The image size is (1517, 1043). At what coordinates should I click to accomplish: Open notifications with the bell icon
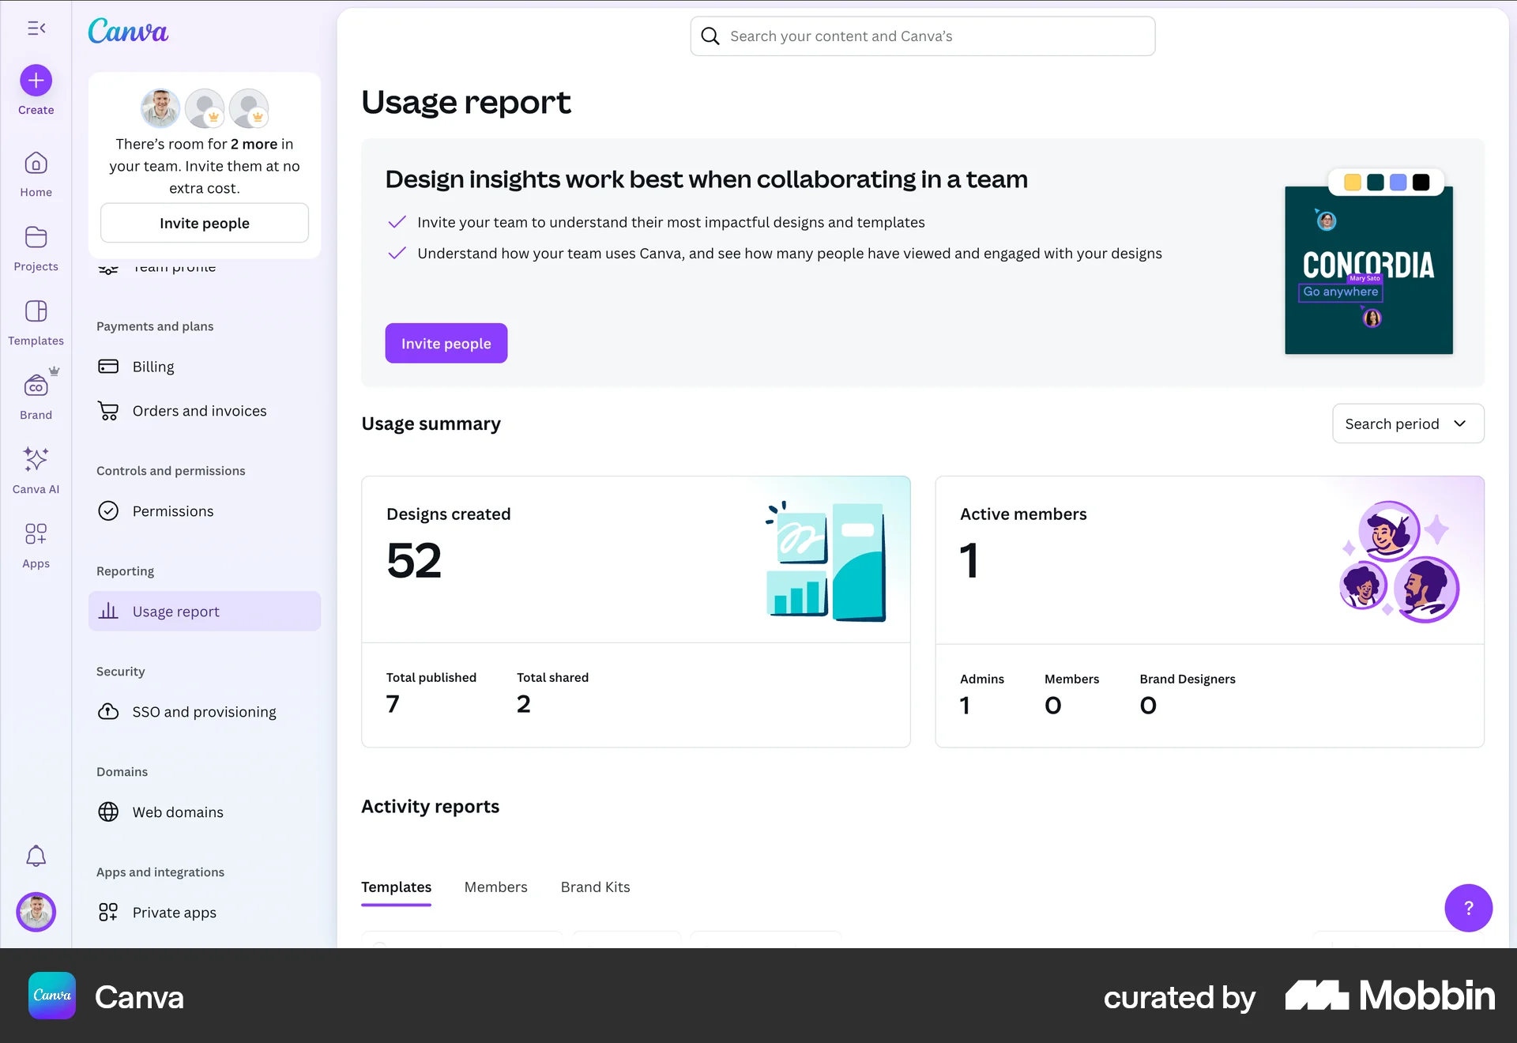point(36,856)
